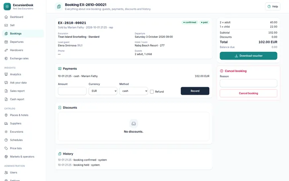Click the Handovers arrows icon
Screen dimensions: 289x181
coord(6,50)
